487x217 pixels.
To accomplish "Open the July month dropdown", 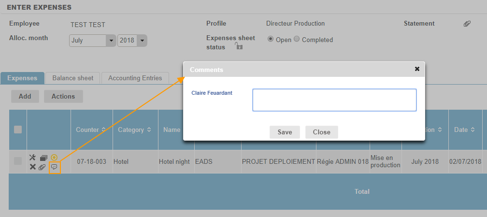I will pos(93,41).
